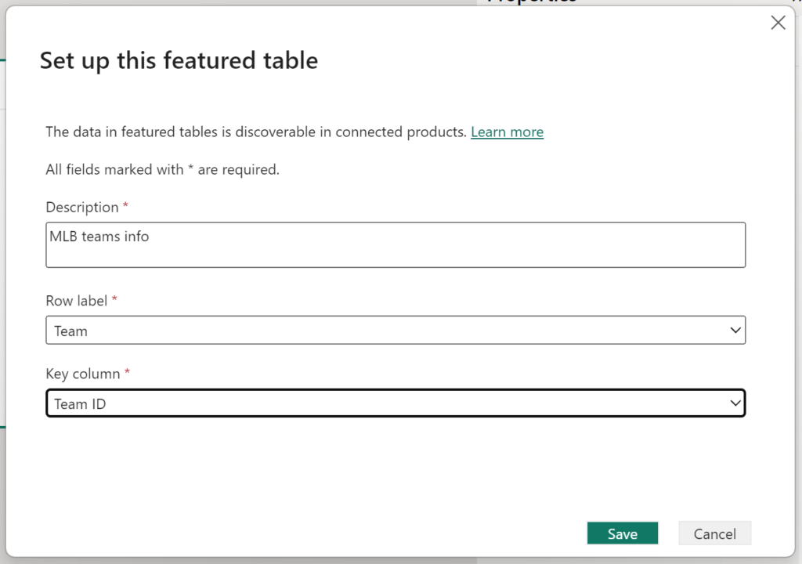
Task: Cancel the featured table setup
Action: click(714, 533)
